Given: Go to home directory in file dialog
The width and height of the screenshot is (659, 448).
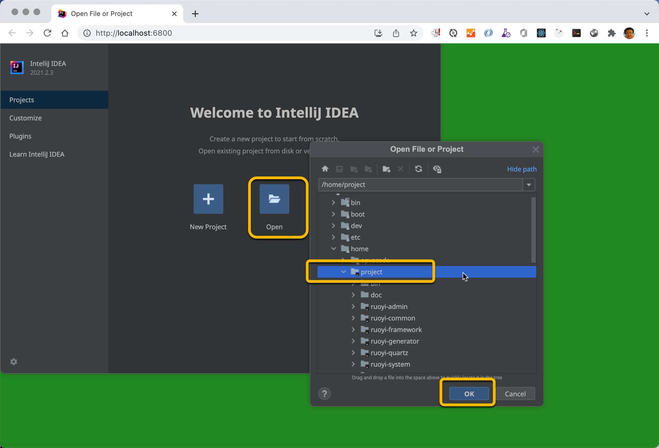Looking at the screenshot, I should pyautogui.click(x=325, y=169).
